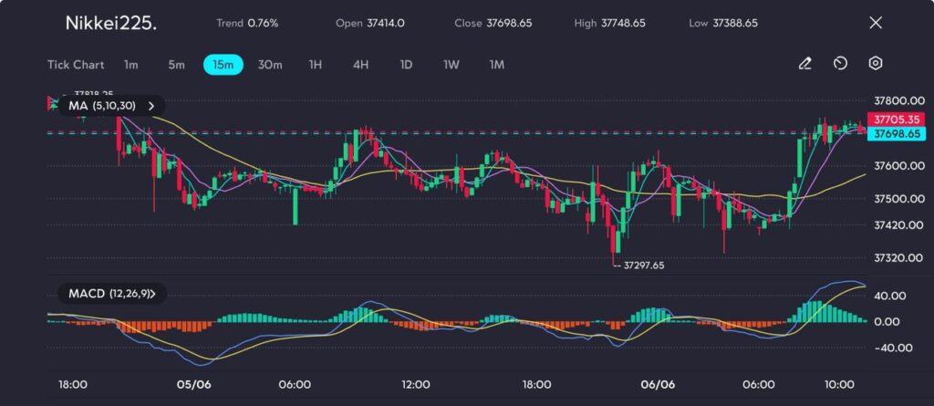
Task: Choose the 4H timeframe
Action: coord(361,65)
